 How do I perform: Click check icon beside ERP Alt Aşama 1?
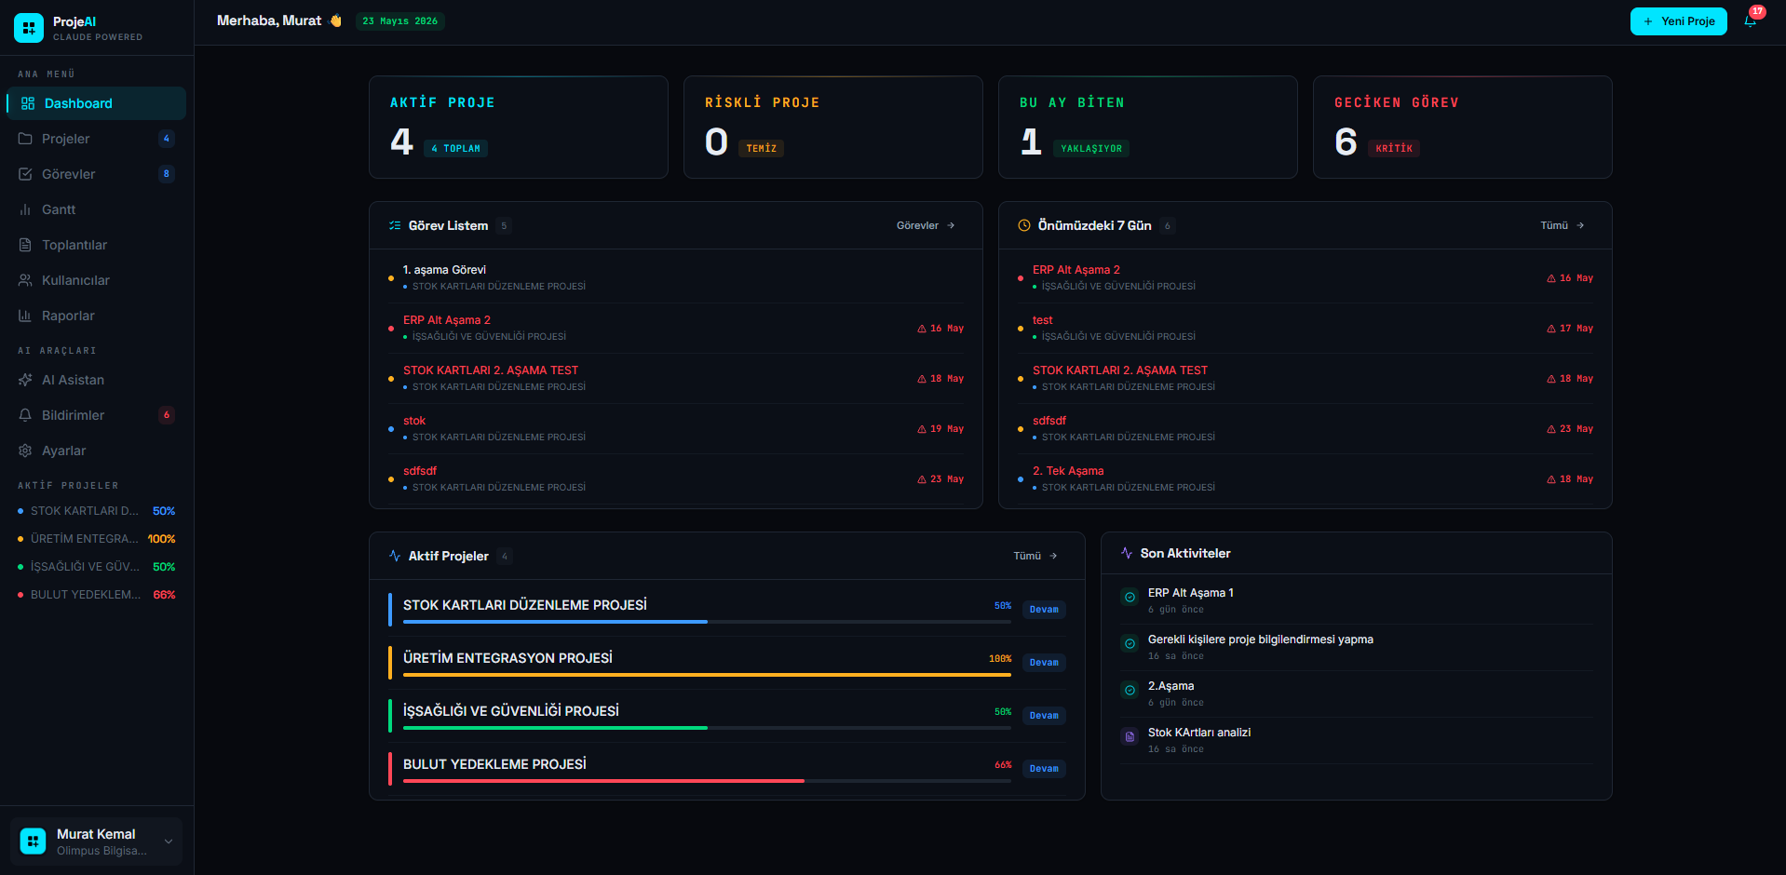coord(1130,598)
